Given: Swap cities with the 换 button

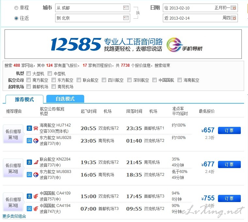Looking at the screenshot, I should click(138, 13).
